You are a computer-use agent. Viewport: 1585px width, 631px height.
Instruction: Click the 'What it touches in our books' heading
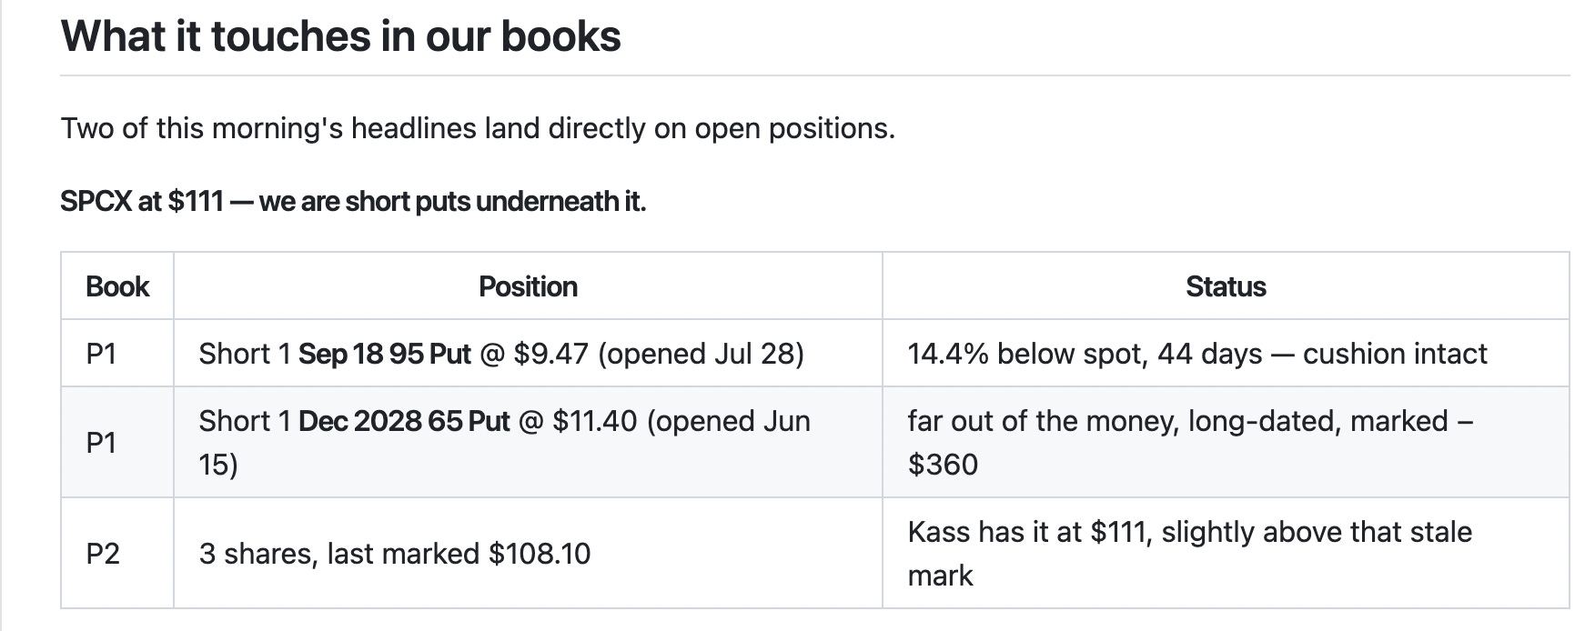(340, 36)
